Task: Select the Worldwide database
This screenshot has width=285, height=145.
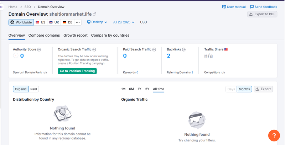Action: coord(21,22)
